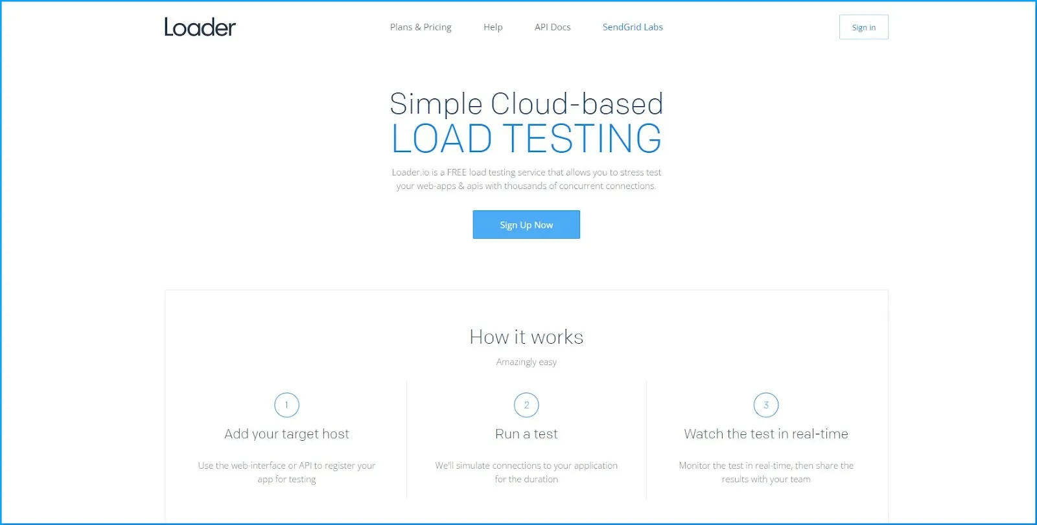Click the Amazingly easy subtitle
Viewport: 1037px width, 525px height.
click(x=526, y=362)
